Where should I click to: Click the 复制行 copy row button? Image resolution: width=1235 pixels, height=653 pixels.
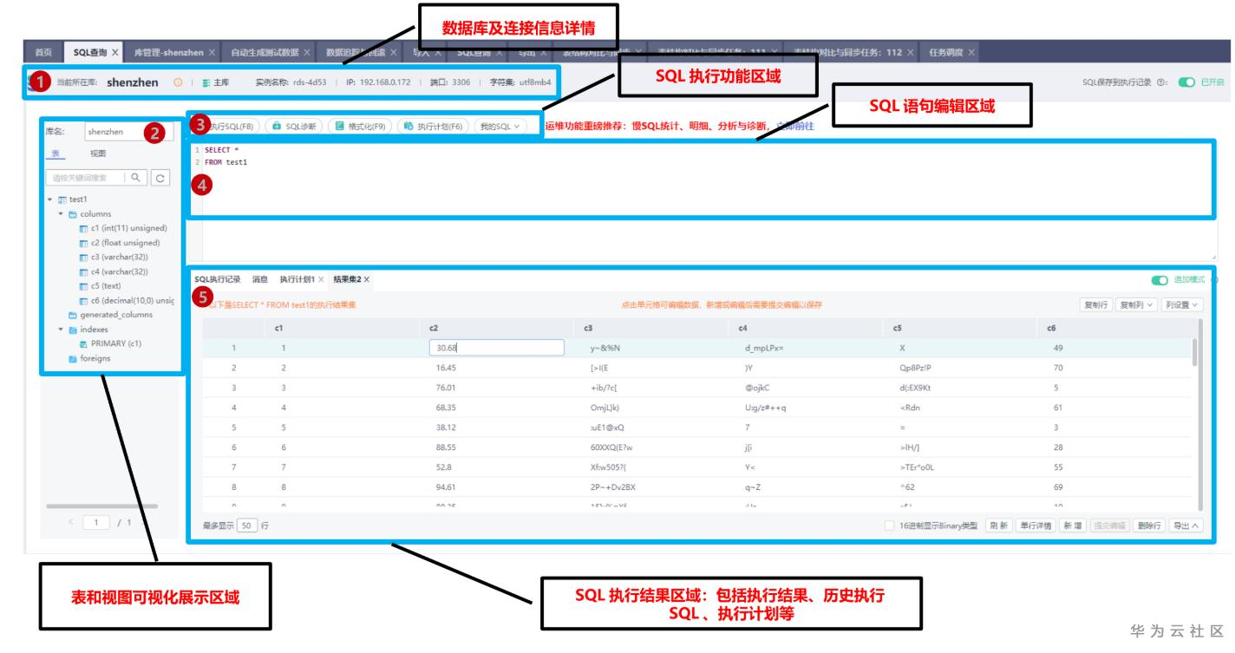(1096, 304)
